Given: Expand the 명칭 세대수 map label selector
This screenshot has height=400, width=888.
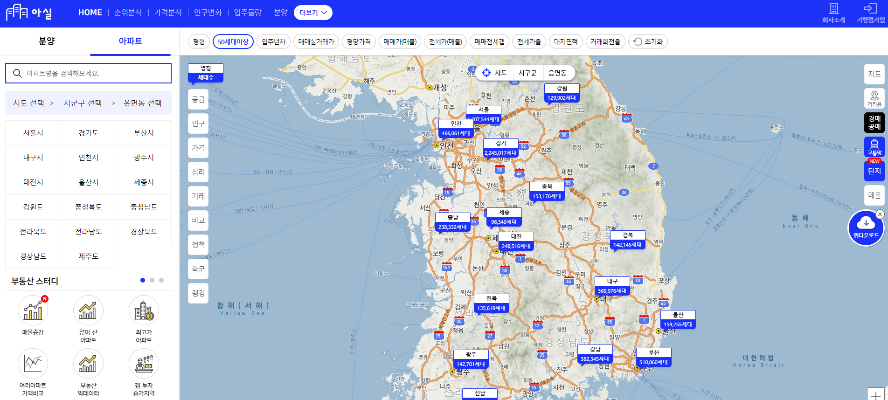Looking at the screenshot, I should [x=206, y=73].
